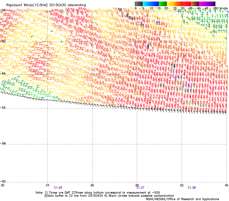Click the magenta-purple 40-50 knots legend band
The height and width of the screenshot is (201, 229).
tap(207, 4)
